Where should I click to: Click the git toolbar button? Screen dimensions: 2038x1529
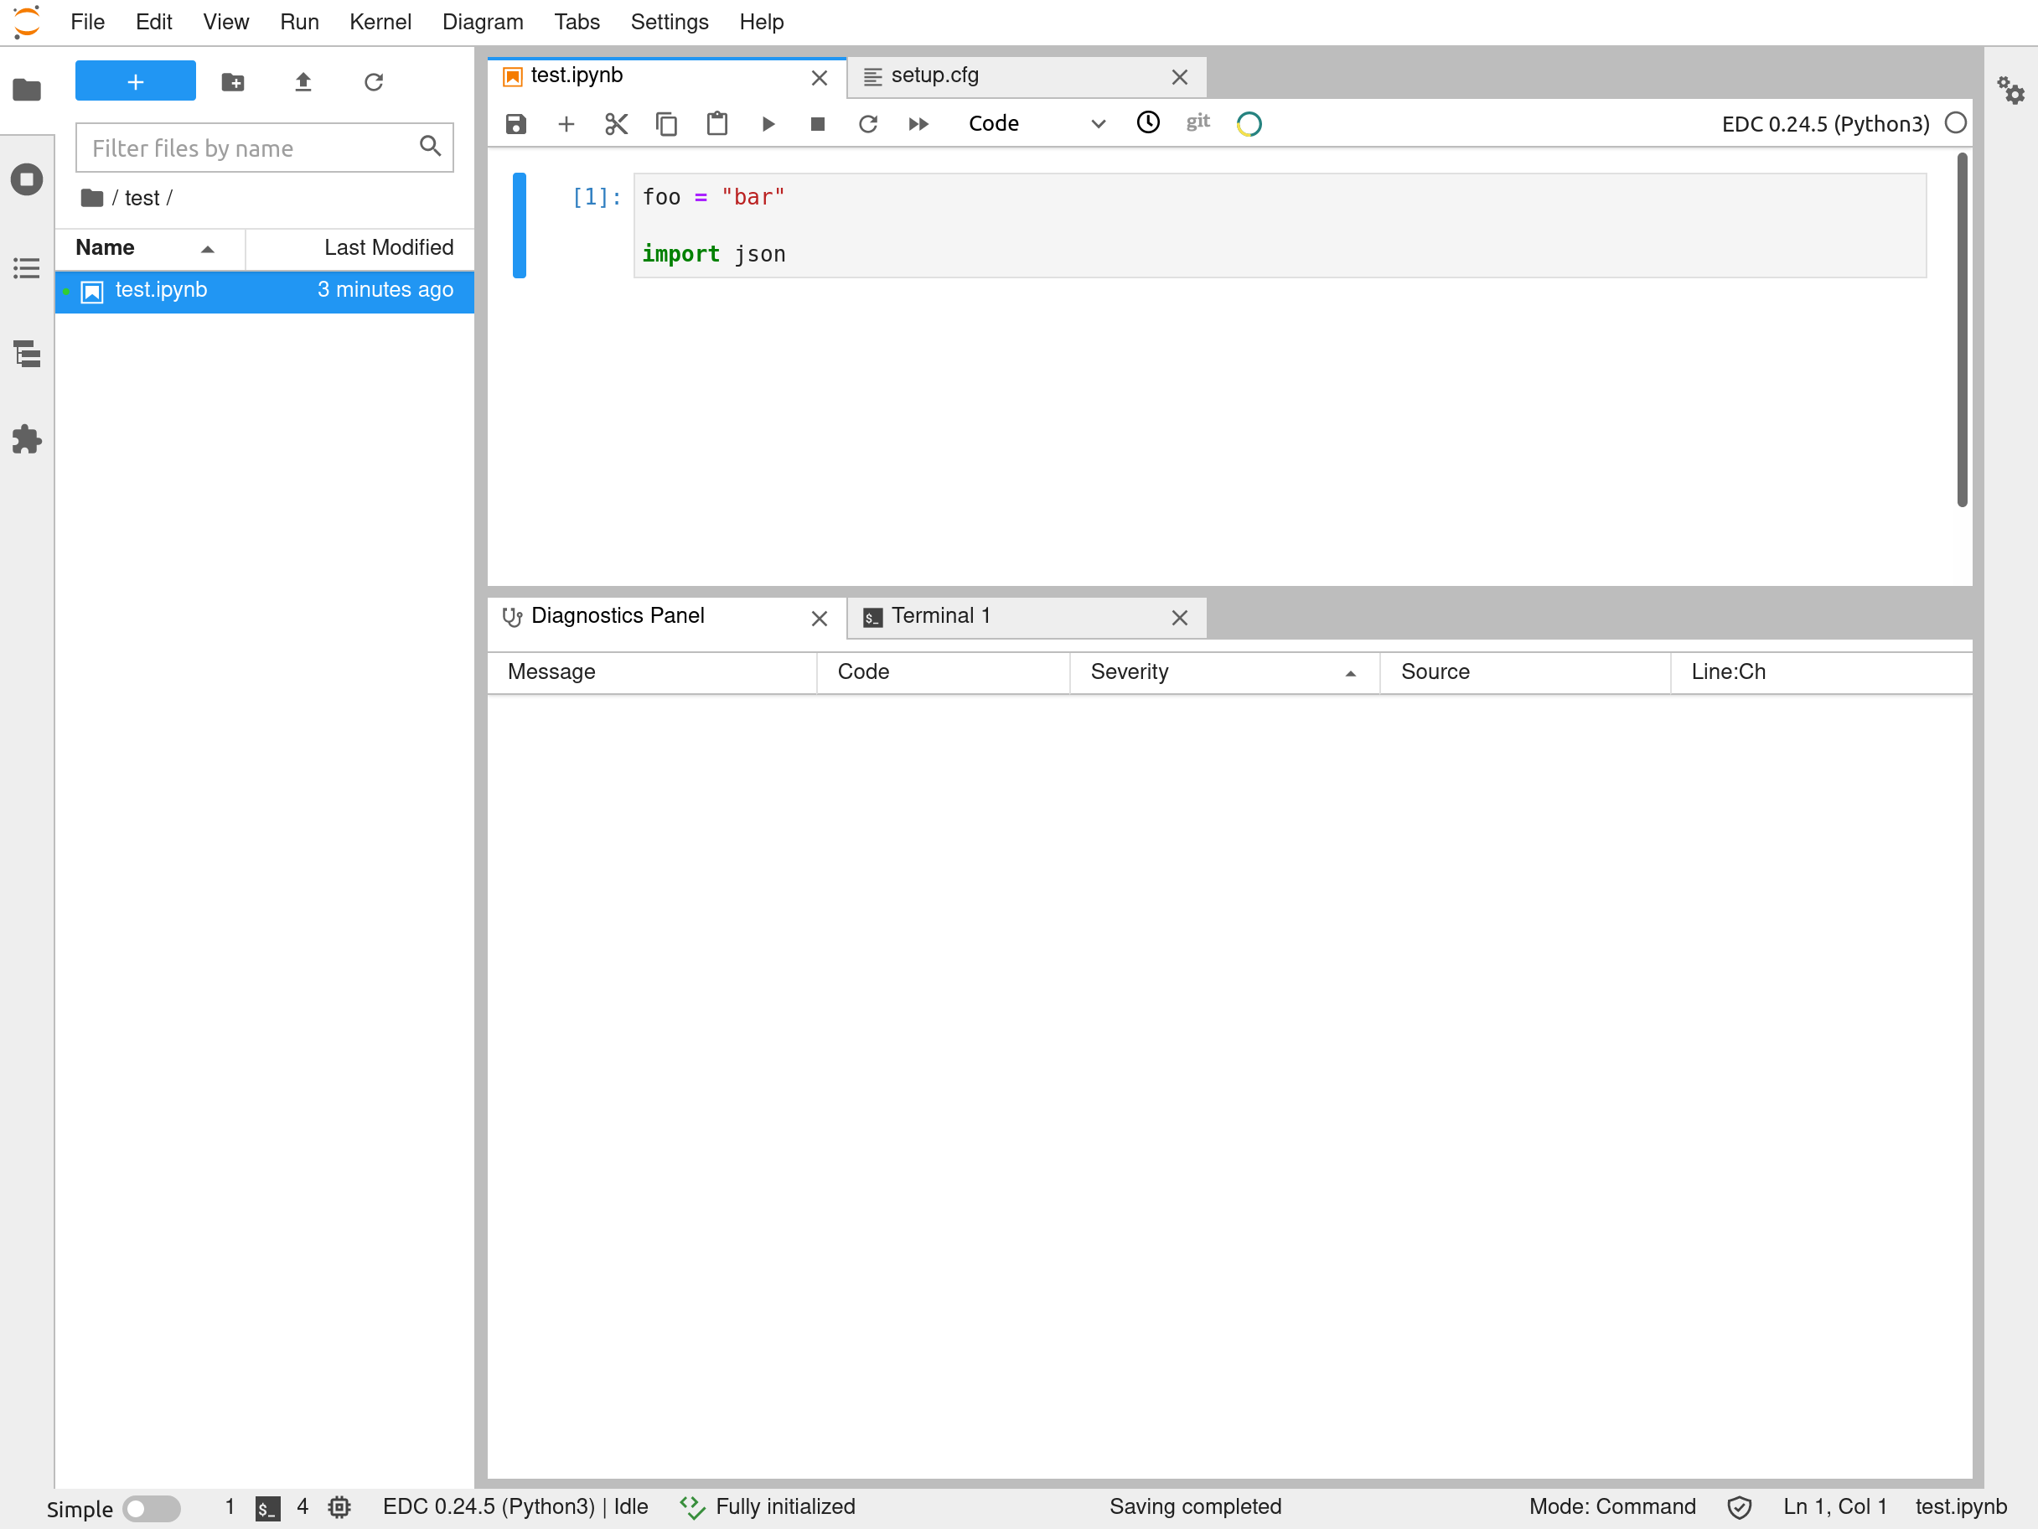(1197, 122)
